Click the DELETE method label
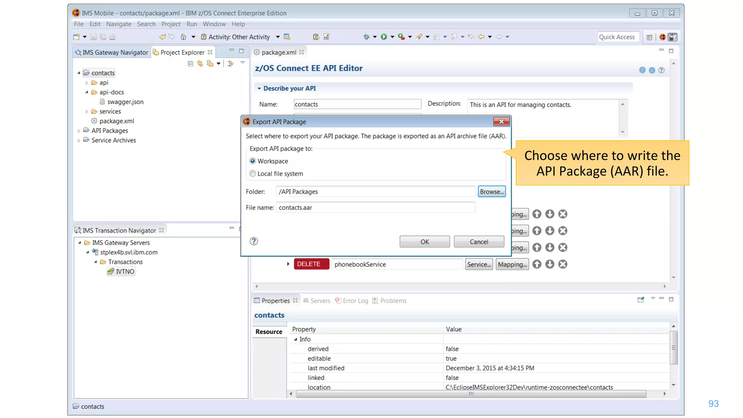 pos(311,264)
